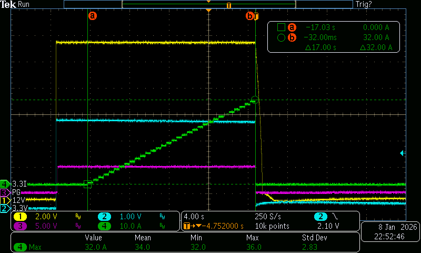
Task: Click the Tek logo
Action: [8, 4]
